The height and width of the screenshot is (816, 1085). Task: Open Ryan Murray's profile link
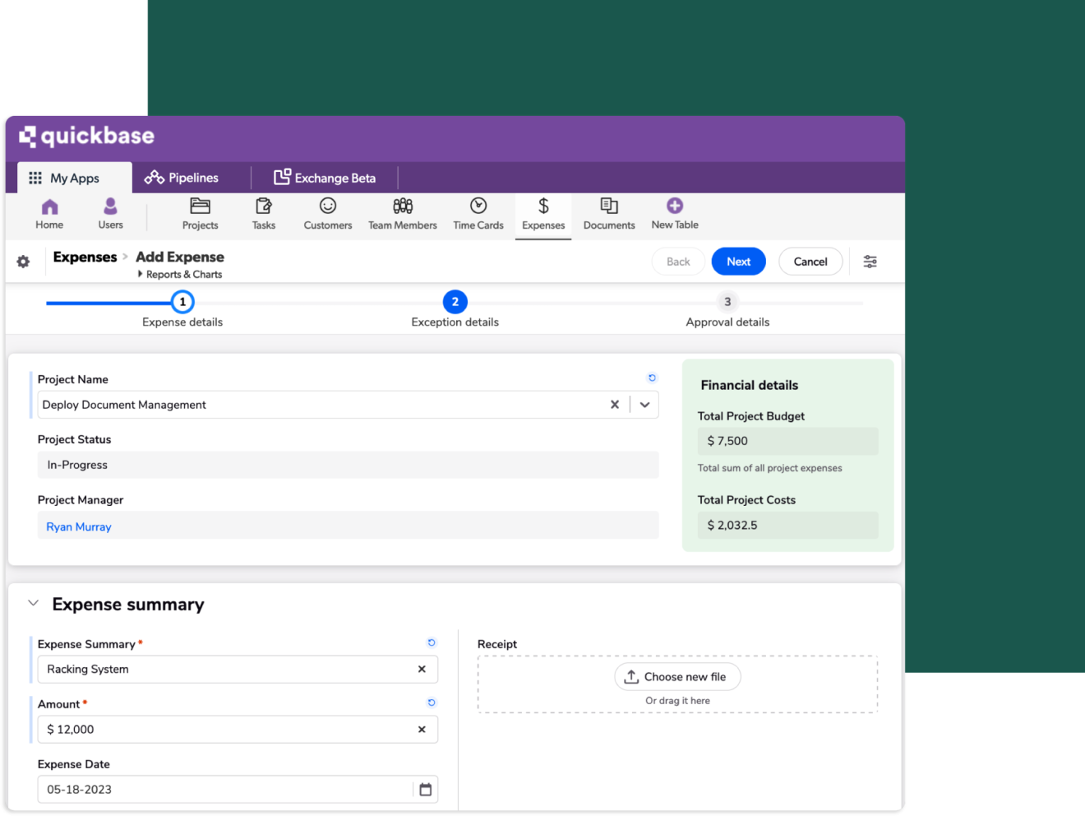(x=78, y=526)
